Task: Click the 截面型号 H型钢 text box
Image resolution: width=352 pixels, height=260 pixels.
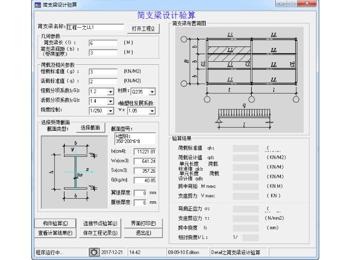Action: [135, 139]
